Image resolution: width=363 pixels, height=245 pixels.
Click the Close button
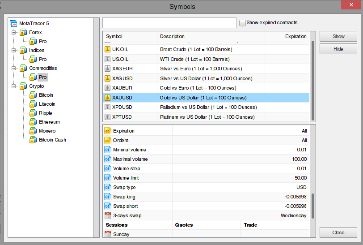coord(338,232)
